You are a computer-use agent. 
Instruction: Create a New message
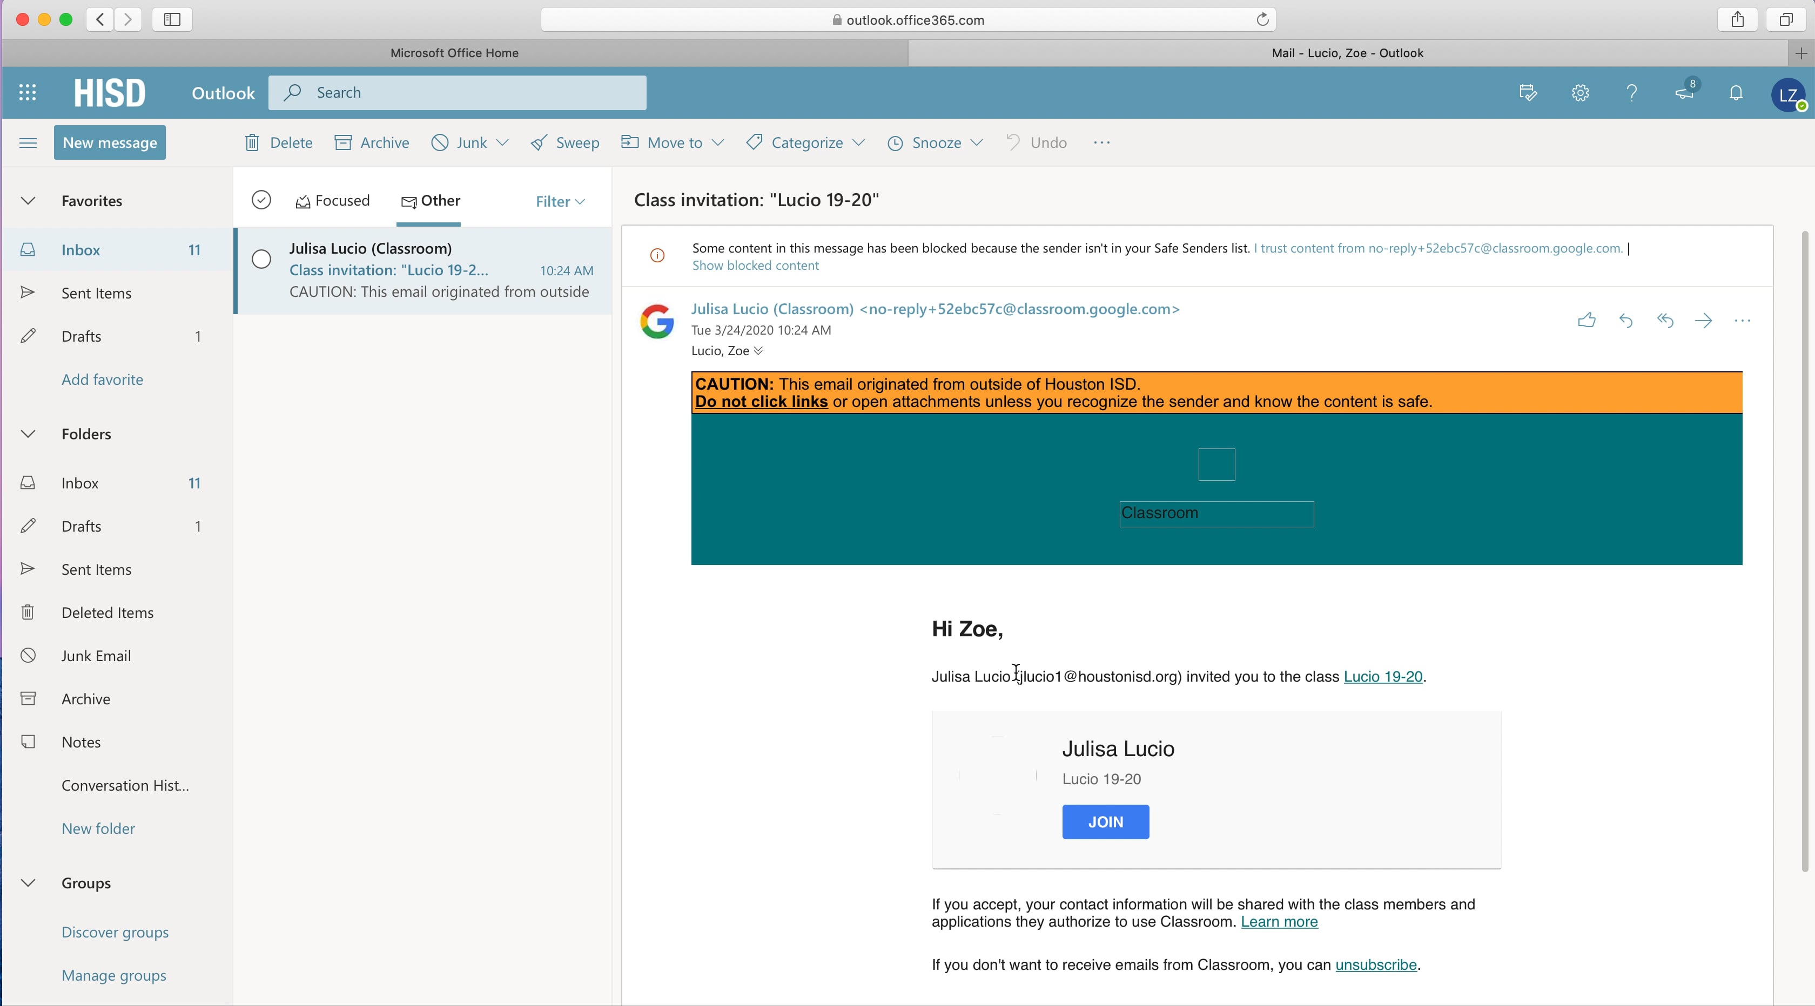point(109,141)
